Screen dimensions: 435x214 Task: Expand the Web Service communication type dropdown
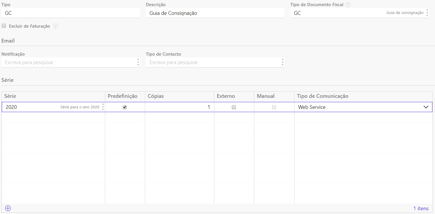[426, 107]
